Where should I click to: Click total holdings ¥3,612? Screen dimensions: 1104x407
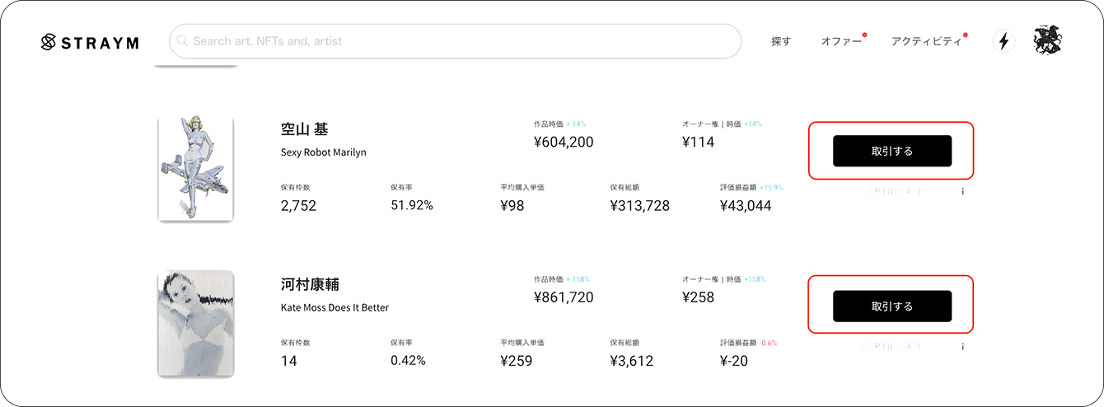[x=633, y=360]
